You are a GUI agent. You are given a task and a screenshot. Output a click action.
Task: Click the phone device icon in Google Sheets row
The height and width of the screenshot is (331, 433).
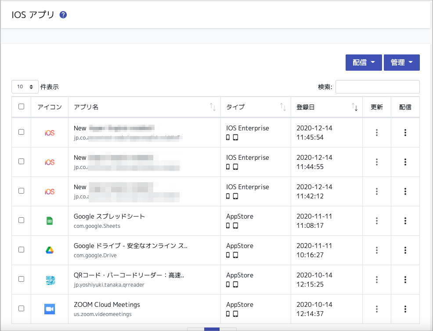[x=228, y=226]
